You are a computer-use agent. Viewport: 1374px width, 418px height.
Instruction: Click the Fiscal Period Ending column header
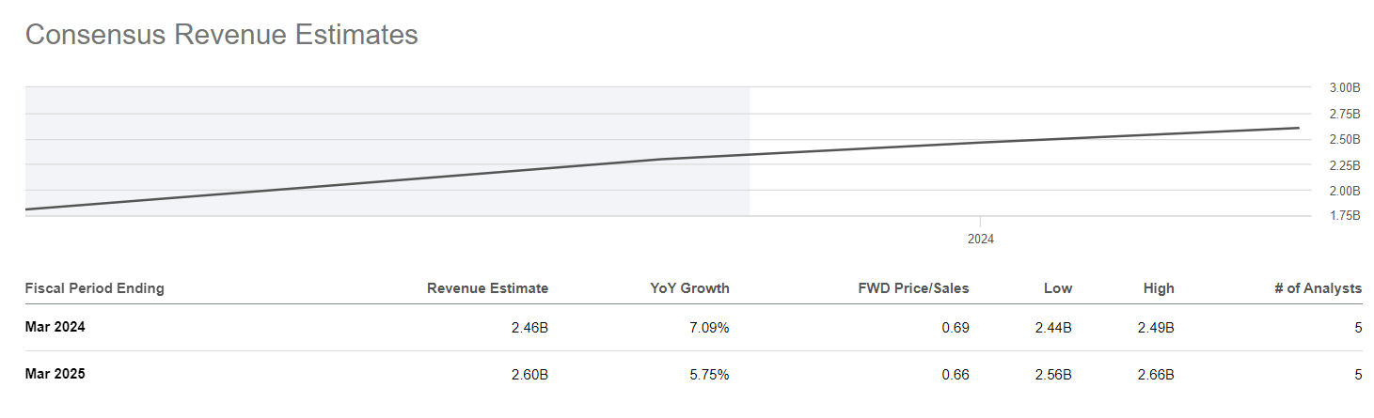pyautogui.click(x=94, y=288)
